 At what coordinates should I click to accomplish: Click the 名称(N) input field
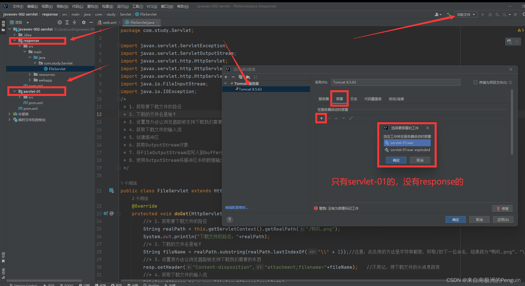(396, 82)
